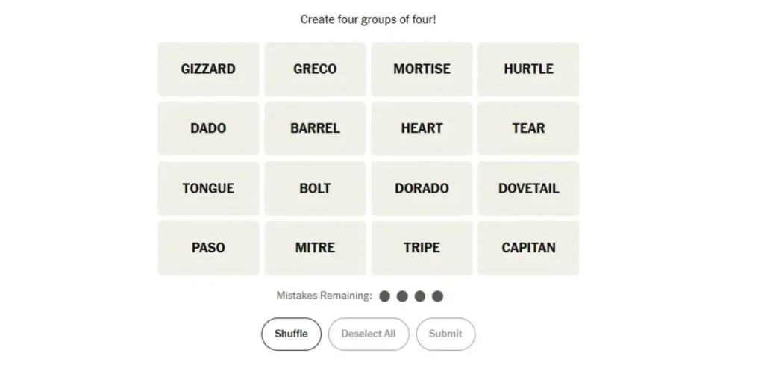Select the PASO word tile
This screenshot has width=764, height=380.
[208, 248]
